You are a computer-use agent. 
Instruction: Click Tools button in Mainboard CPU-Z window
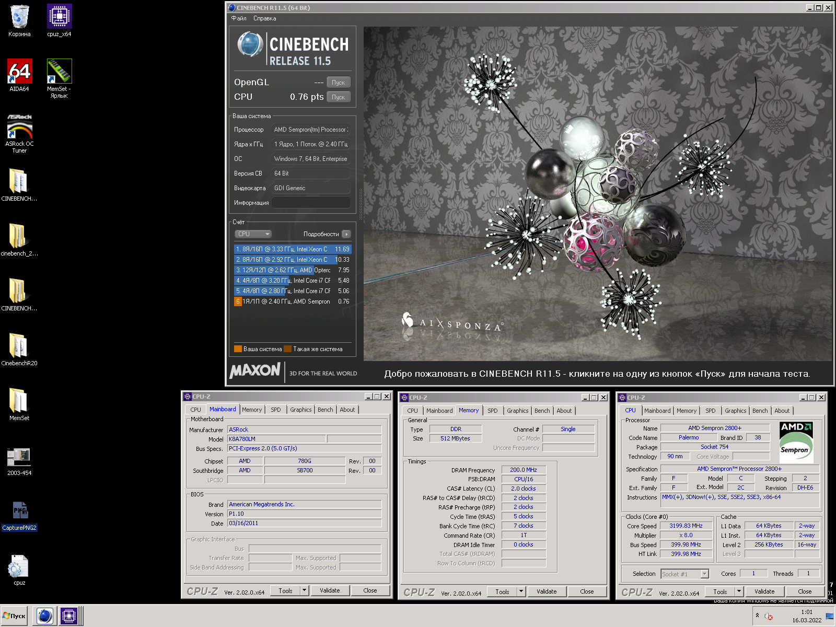coord(285,591)
